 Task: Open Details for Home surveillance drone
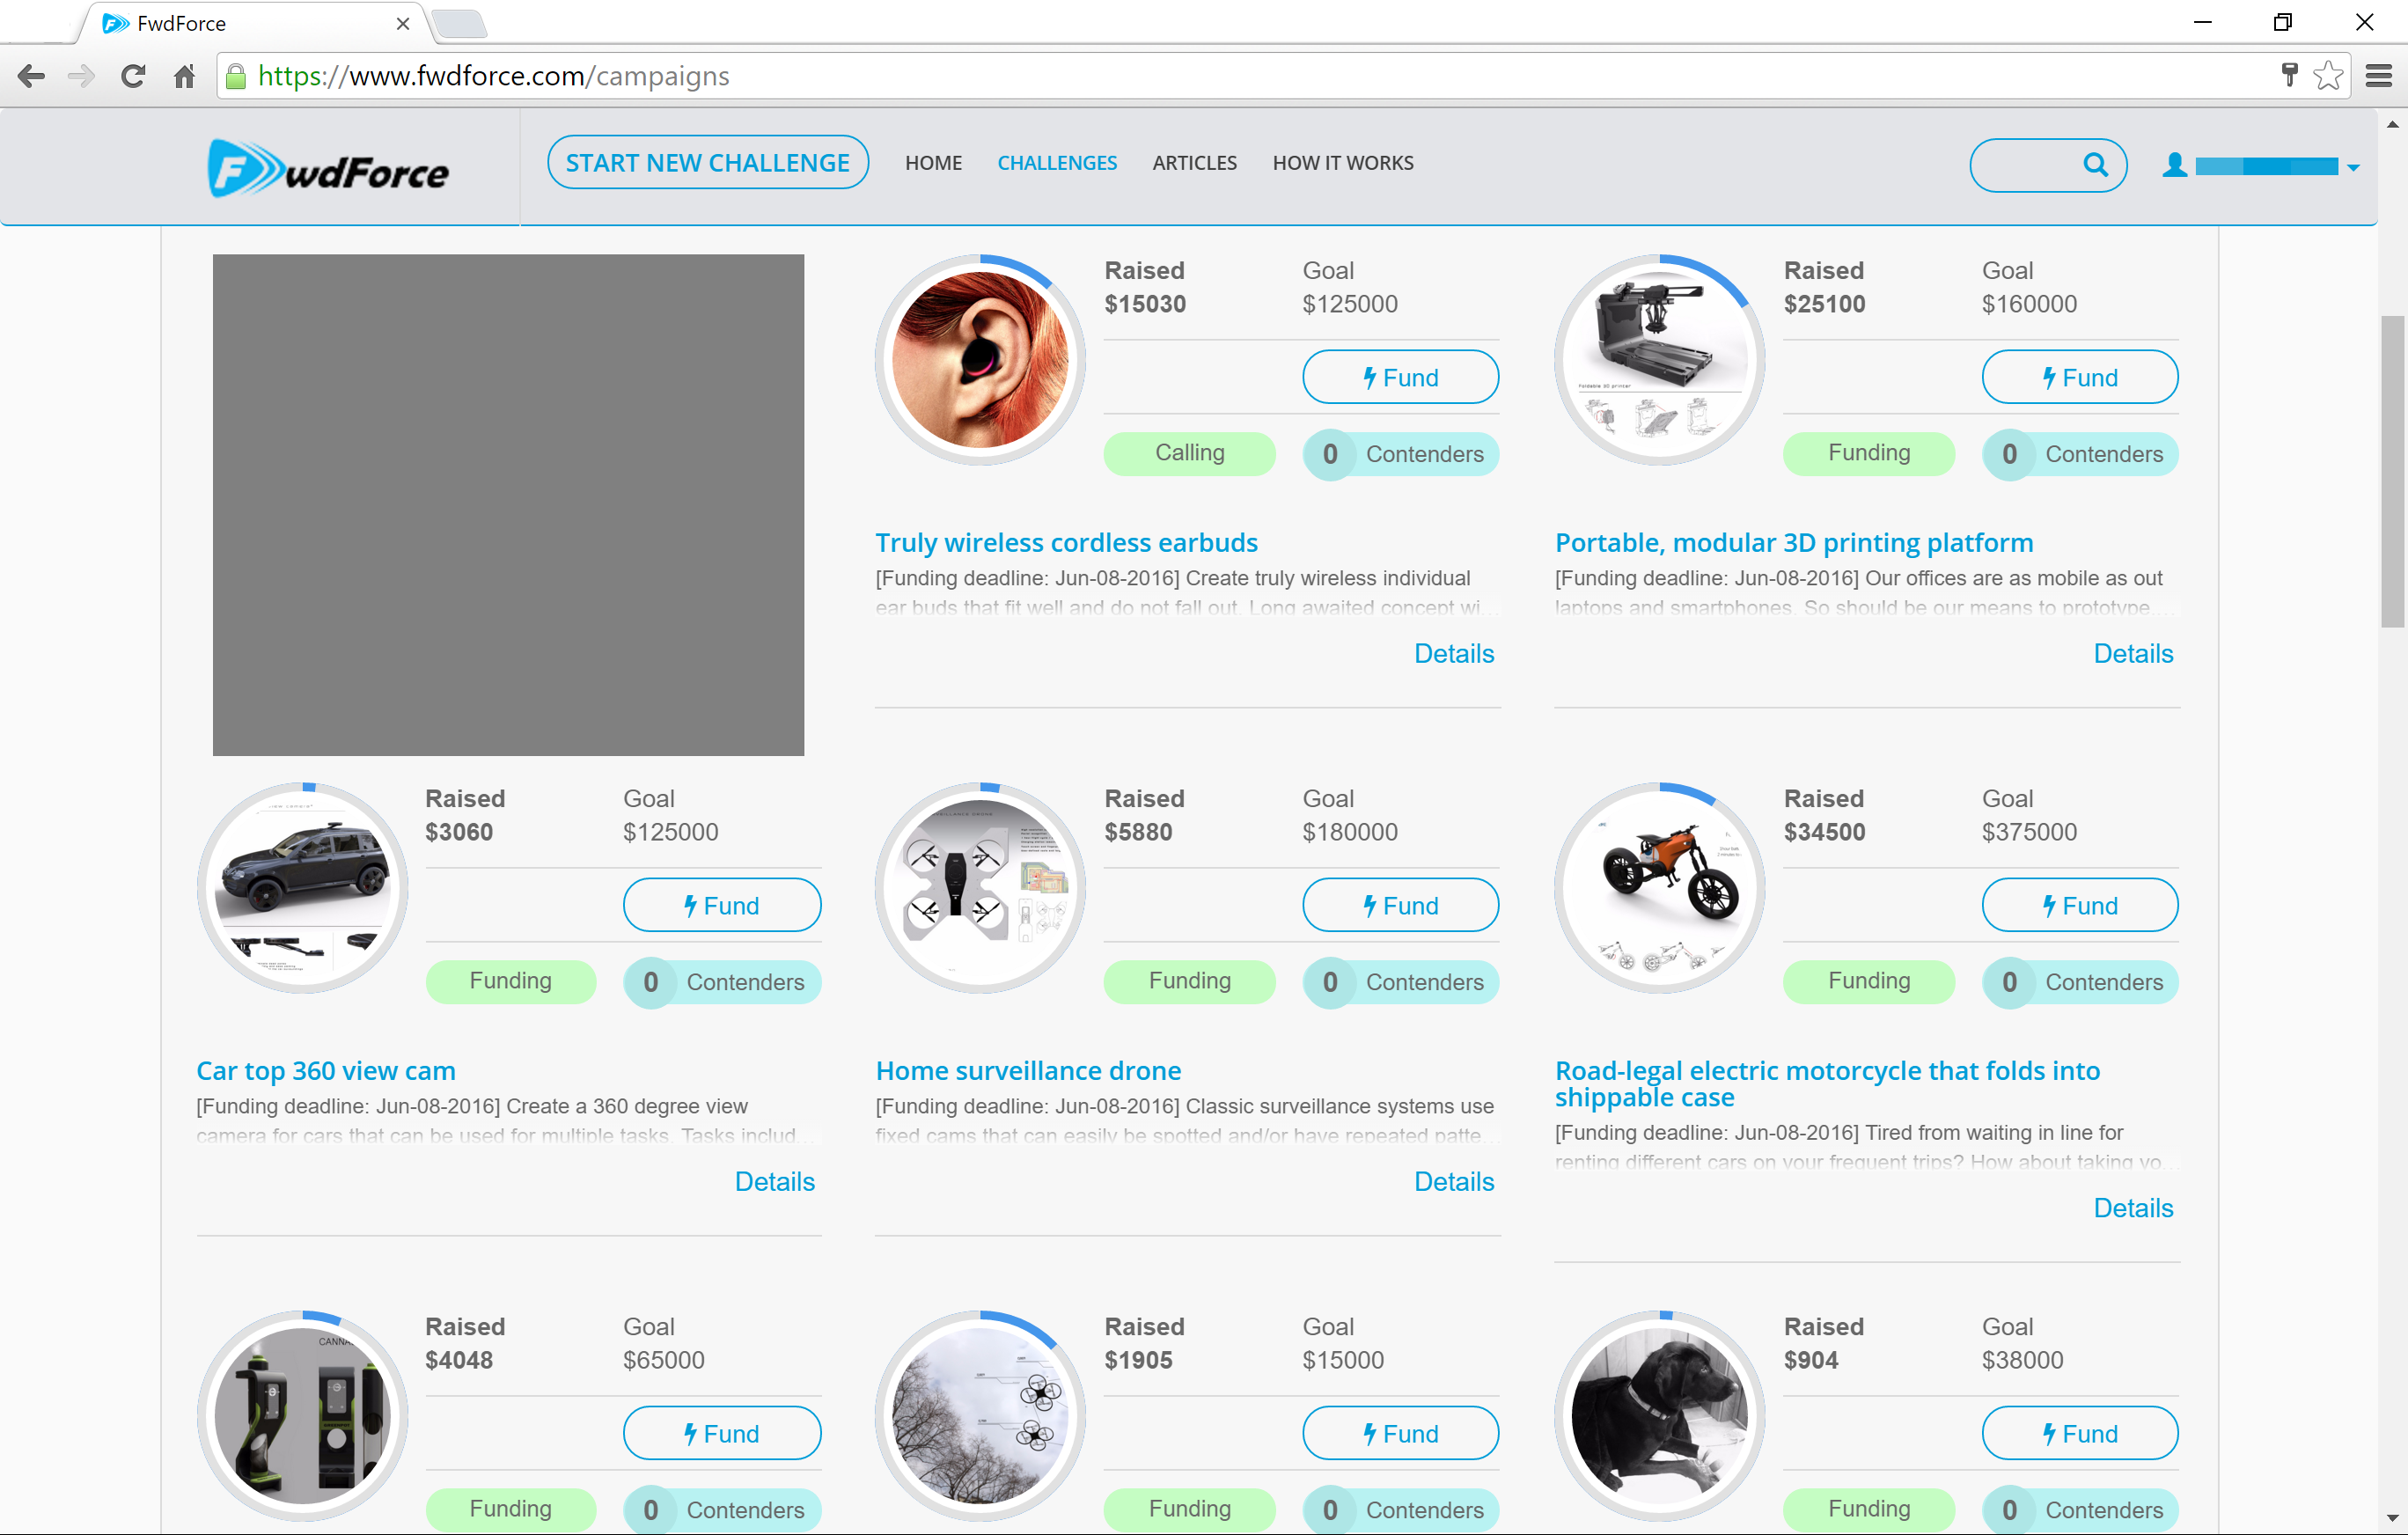[x=1453, y=1182]
